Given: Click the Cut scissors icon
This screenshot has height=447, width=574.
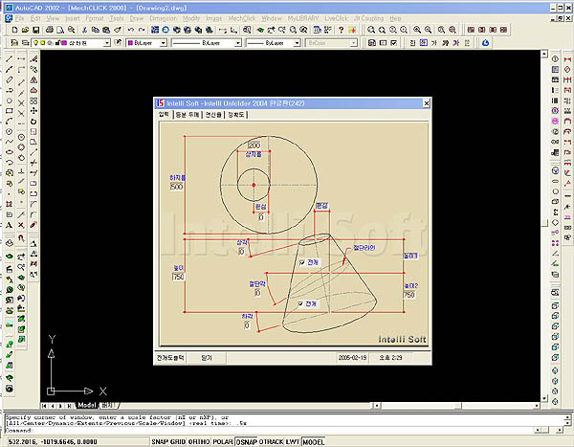Looking at the screenshot, I should [x=84, y=30].
